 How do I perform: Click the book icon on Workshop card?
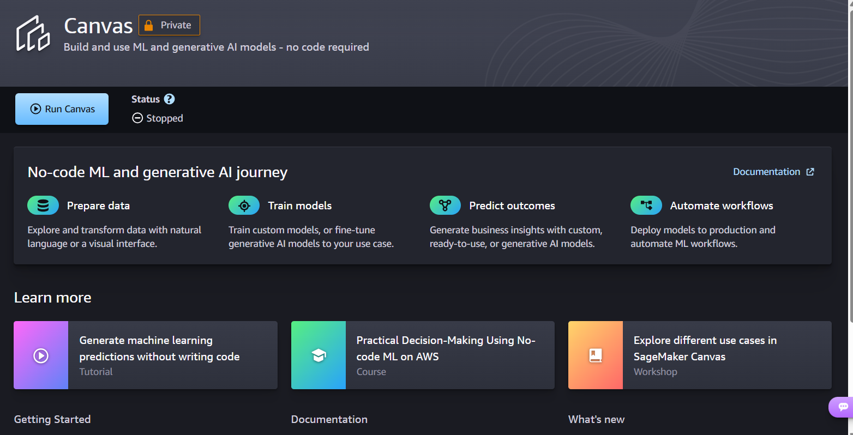[x=596, y=355]
